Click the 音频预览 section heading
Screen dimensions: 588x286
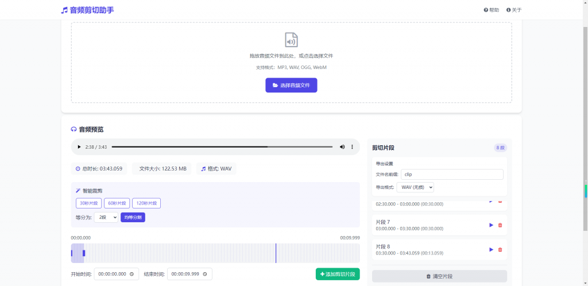(x=87, y=130)
